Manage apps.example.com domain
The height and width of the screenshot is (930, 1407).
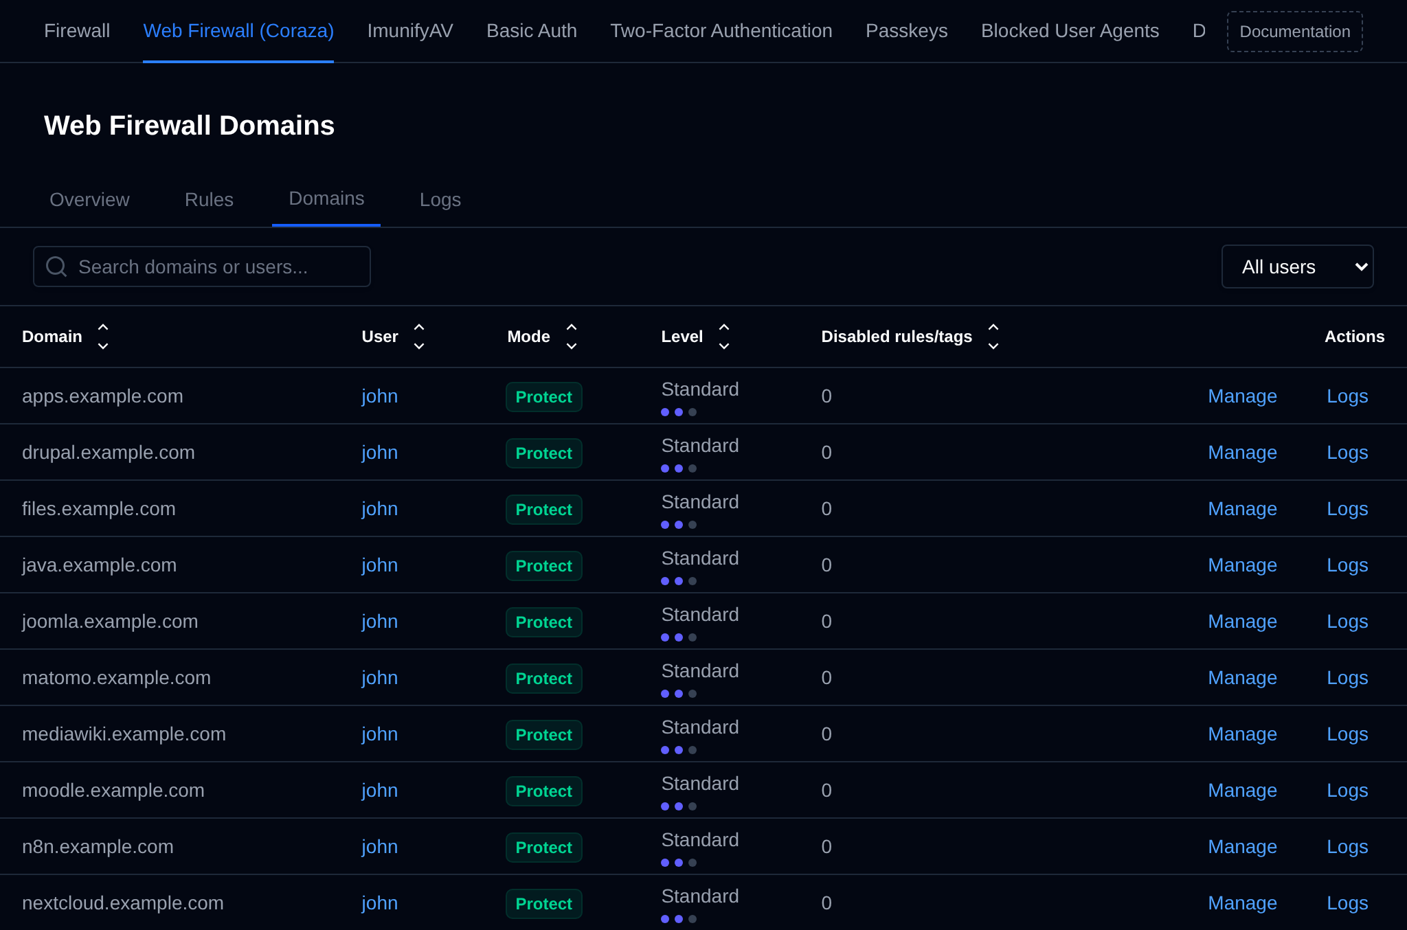coord(1242,396)
